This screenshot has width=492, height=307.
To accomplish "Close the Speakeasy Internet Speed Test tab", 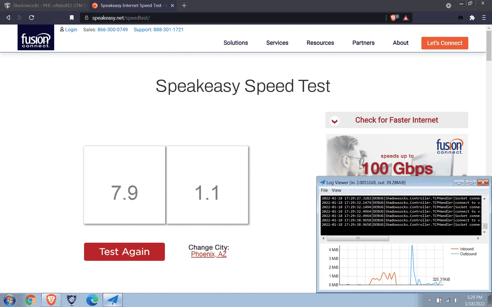I will pyautogui.click(x=172, y=6).
